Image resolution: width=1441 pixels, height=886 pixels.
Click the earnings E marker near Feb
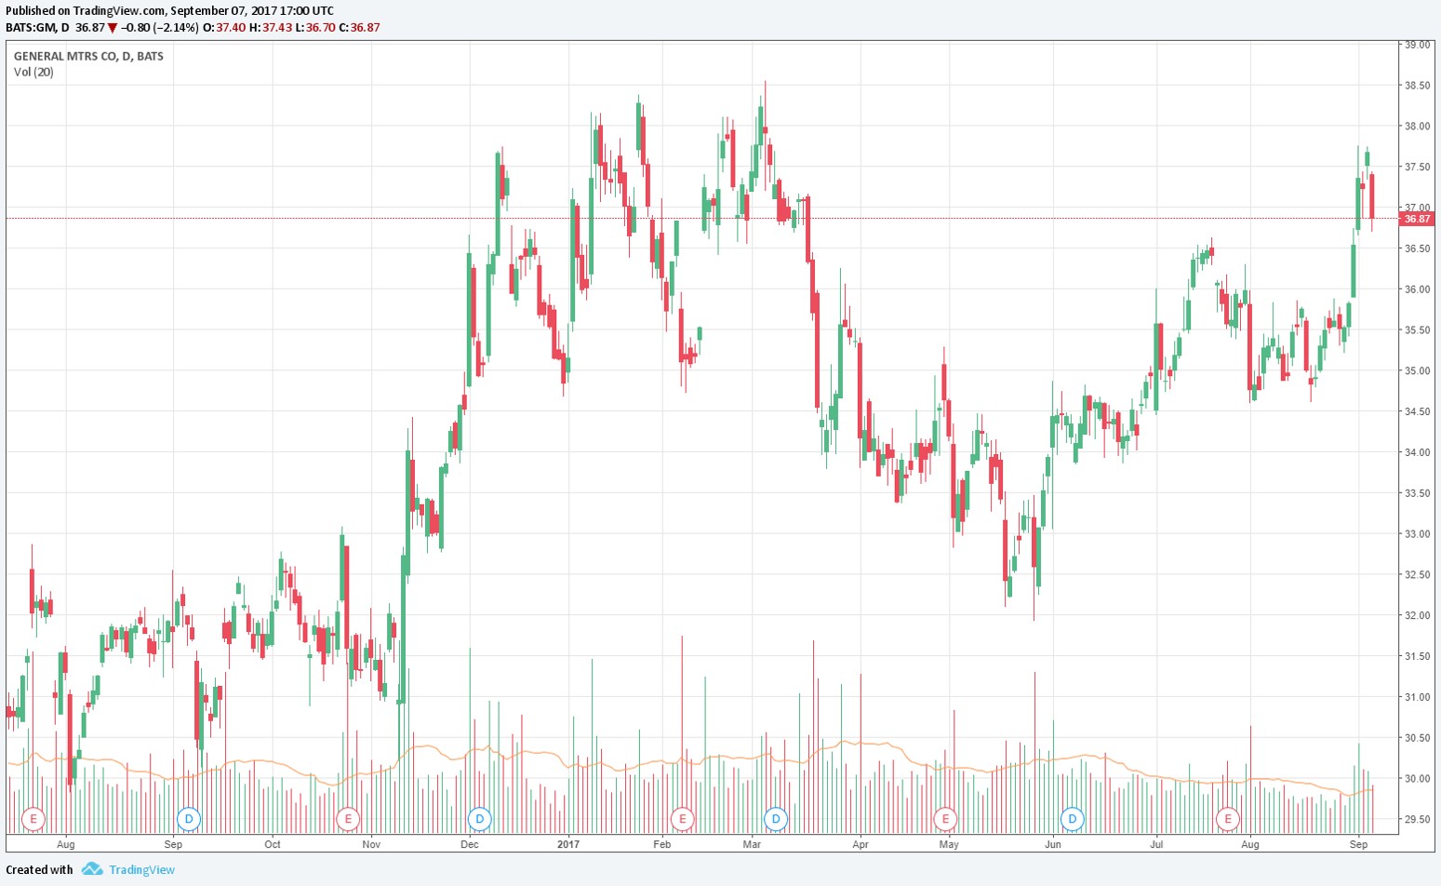683,819
